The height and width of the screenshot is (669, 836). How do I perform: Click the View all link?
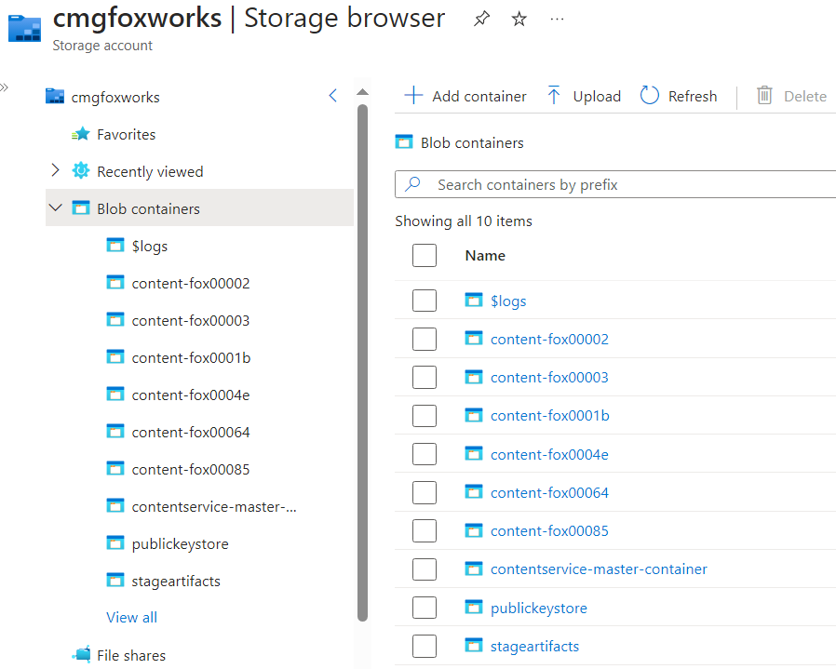(131, 617)
